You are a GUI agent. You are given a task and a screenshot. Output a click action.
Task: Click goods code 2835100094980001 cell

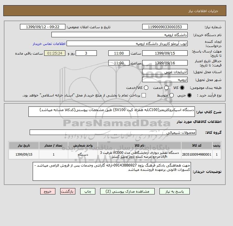197,154
